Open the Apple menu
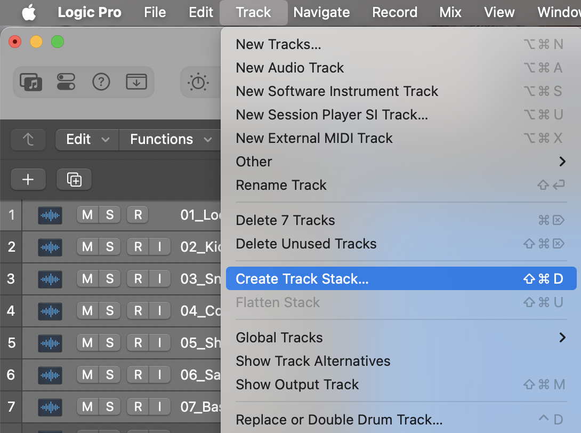 29,12
